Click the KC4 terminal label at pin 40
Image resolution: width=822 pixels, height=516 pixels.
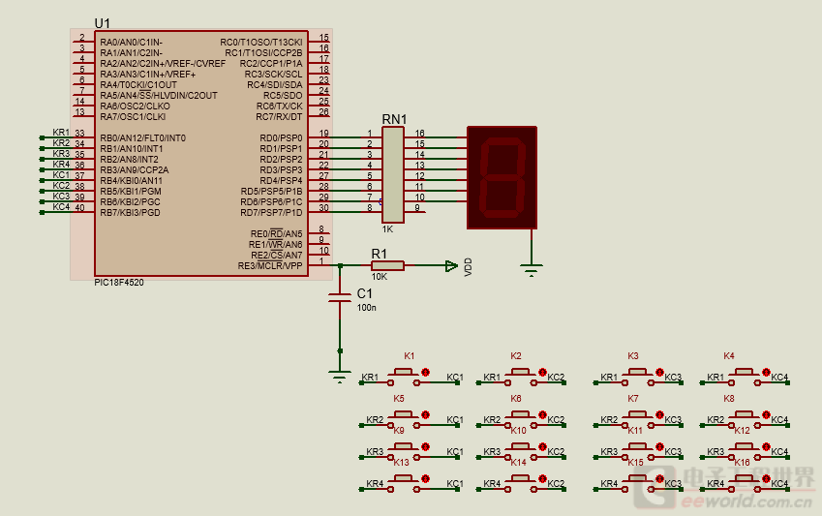coord(61,207)
